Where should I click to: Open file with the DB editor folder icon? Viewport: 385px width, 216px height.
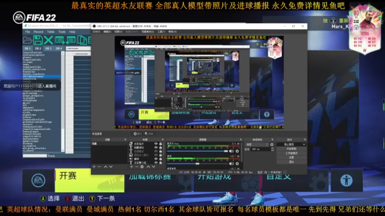[x=27, y=40]
